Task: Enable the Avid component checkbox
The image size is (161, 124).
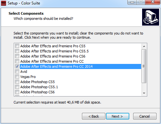Action: (17, 72)
